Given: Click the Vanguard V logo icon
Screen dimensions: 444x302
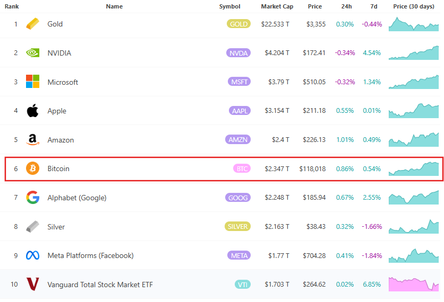Looking at the screenshot, I should tap(32, 284).
